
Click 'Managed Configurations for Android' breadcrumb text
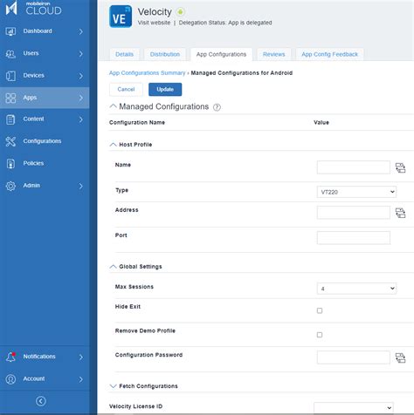coord(242,73)
